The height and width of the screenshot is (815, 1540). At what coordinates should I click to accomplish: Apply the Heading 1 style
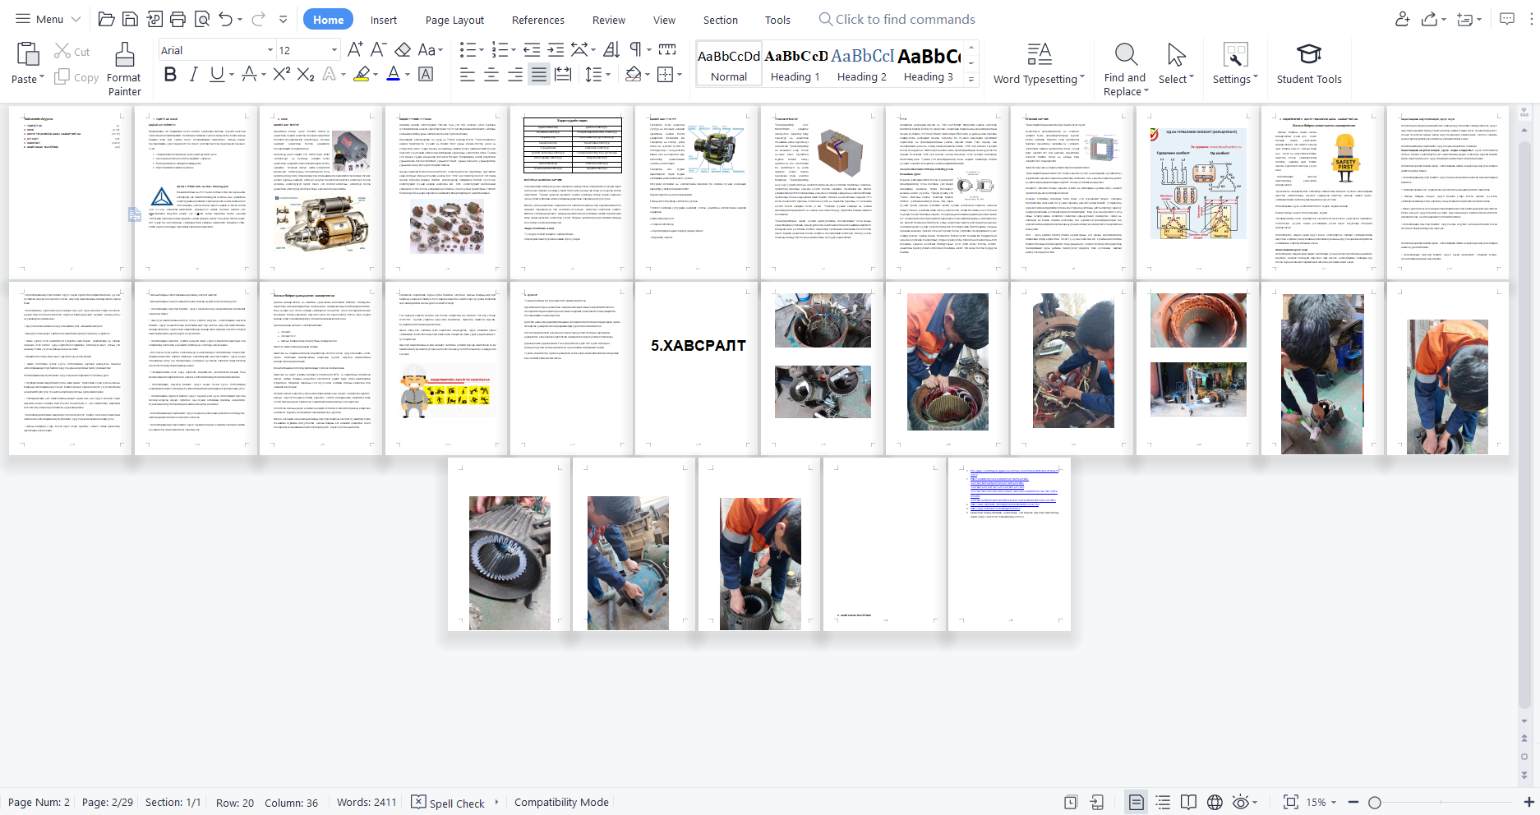(x=795, y=65)
